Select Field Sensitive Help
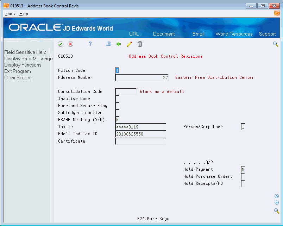The image size is (283, 226). click(25, 52)
